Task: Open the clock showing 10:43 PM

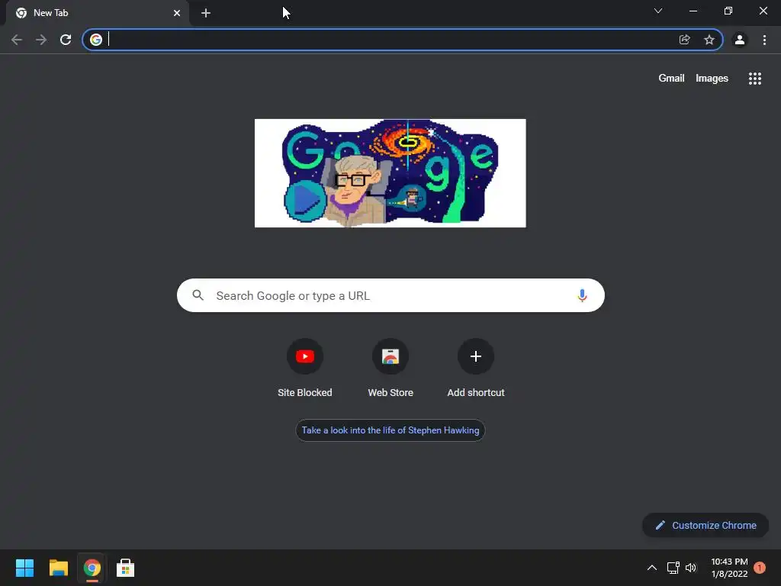Action: click(x=729, y=568)
